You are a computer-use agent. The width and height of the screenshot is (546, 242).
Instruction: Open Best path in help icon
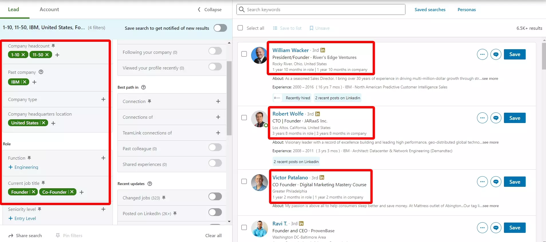144,87
